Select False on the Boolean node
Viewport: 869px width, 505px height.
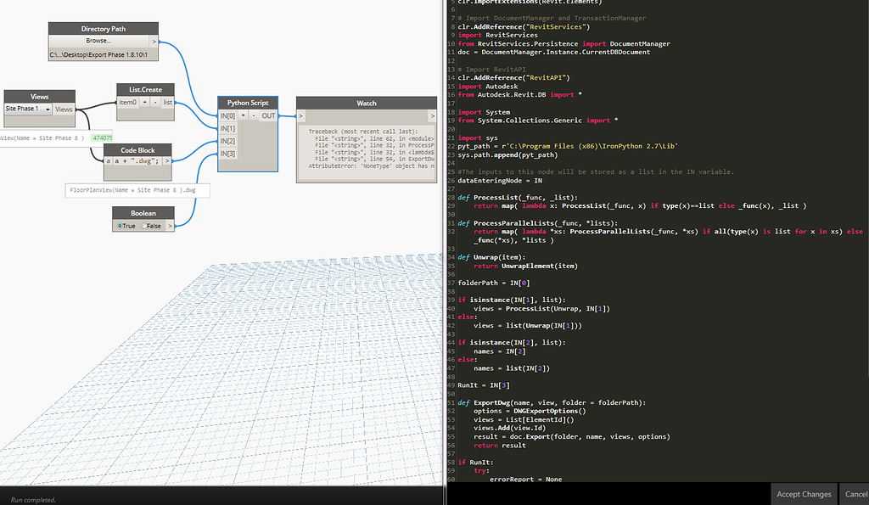tap(152, 226)
